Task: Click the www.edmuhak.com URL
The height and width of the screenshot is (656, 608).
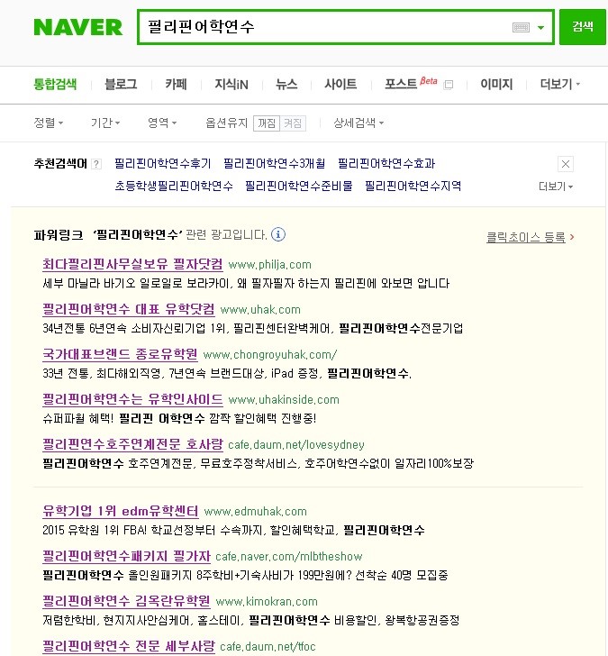Action: click(256, 512)
